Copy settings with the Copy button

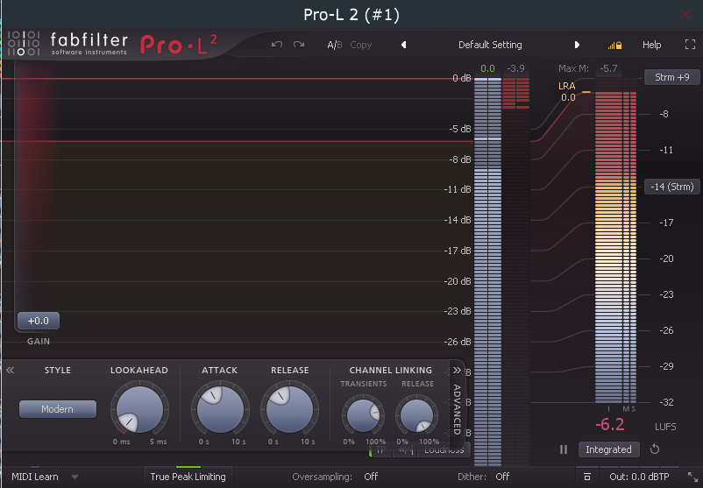coord(361,45)
